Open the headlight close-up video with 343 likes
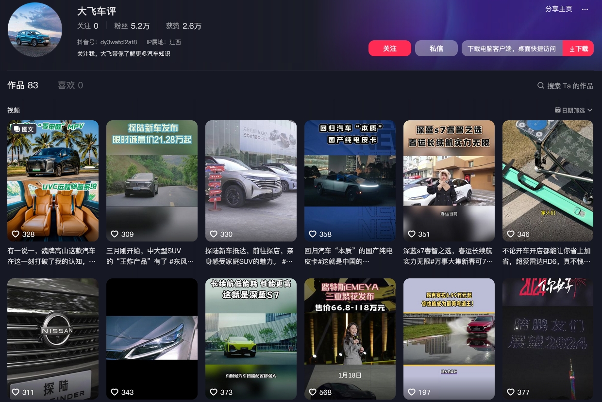Viewport: 602px width, 402px height. (x=152, y=339)
